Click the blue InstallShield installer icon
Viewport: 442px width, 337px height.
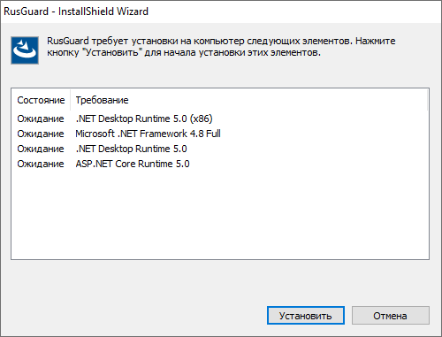(25, 50)
